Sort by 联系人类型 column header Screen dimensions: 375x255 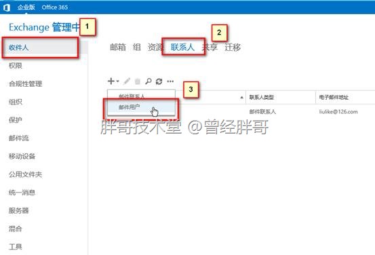261,97
